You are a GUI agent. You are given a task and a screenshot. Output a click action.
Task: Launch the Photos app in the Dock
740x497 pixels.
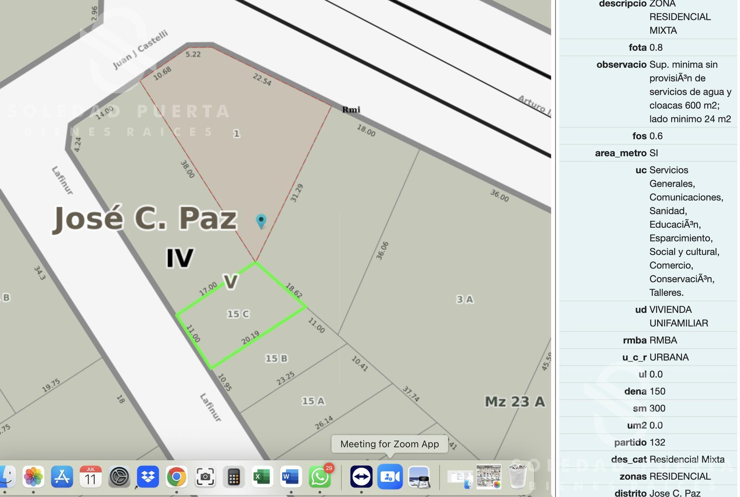tap(33, 477)
